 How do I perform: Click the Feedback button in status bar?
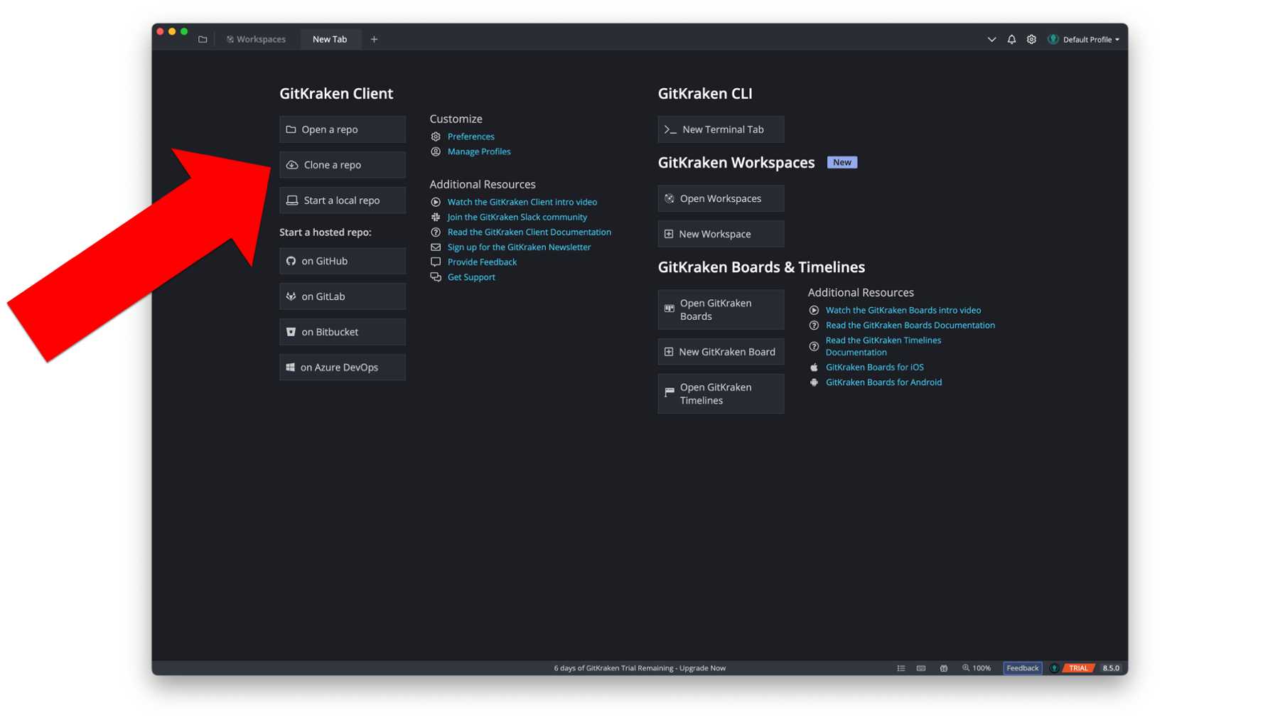click(1023, 668)
